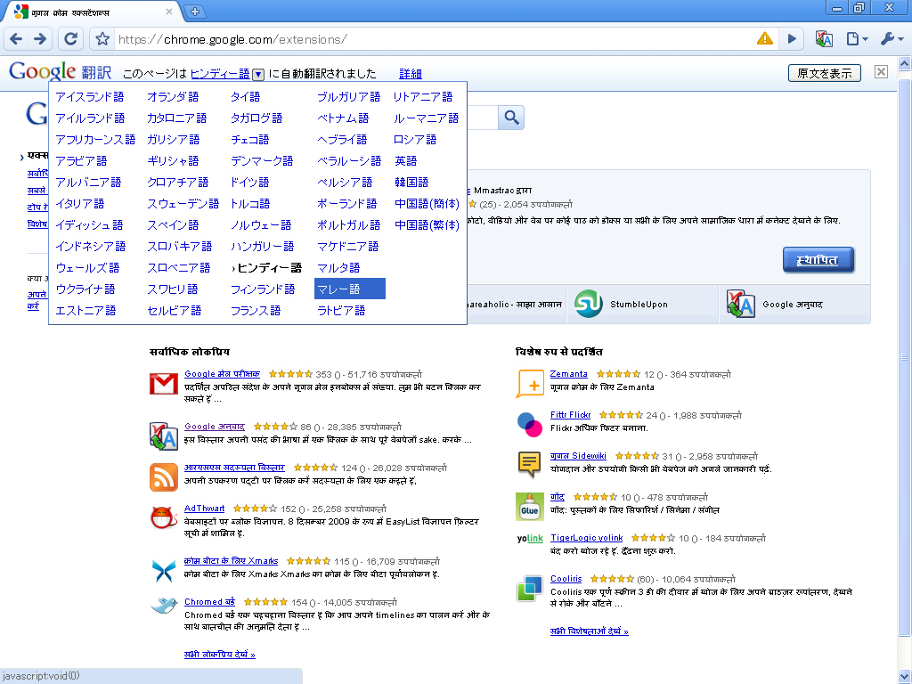Select ラトビア語 in the language menu
Image resolution: width=912 pixels, height=684 pixels.
[341, 311]
